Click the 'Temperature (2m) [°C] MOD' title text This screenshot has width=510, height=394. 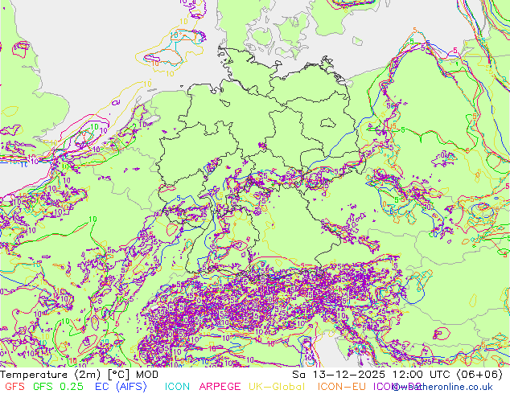pos(79,375)
